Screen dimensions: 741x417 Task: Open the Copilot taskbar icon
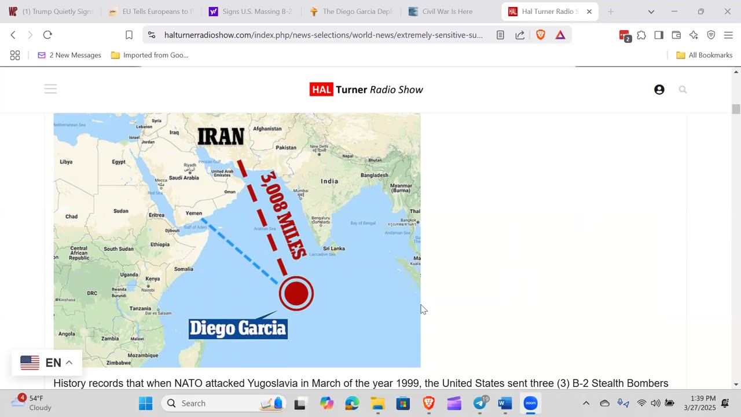(327, 403)
